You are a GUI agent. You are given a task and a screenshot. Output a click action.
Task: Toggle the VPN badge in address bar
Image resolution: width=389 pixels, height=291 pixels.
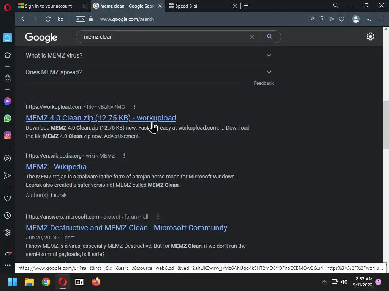pyautogui.click(x=81, y=19)
